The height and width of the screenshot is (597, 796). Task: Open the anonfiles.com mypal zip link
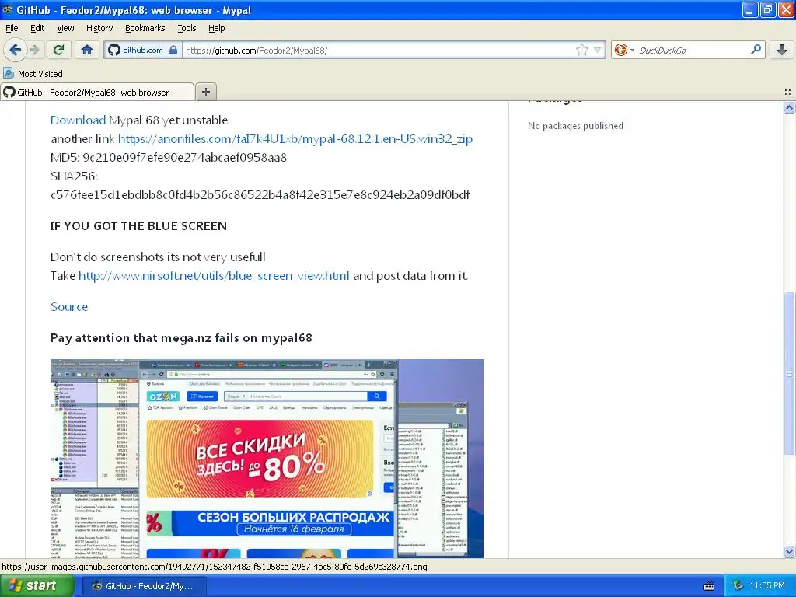coord(295,139)
